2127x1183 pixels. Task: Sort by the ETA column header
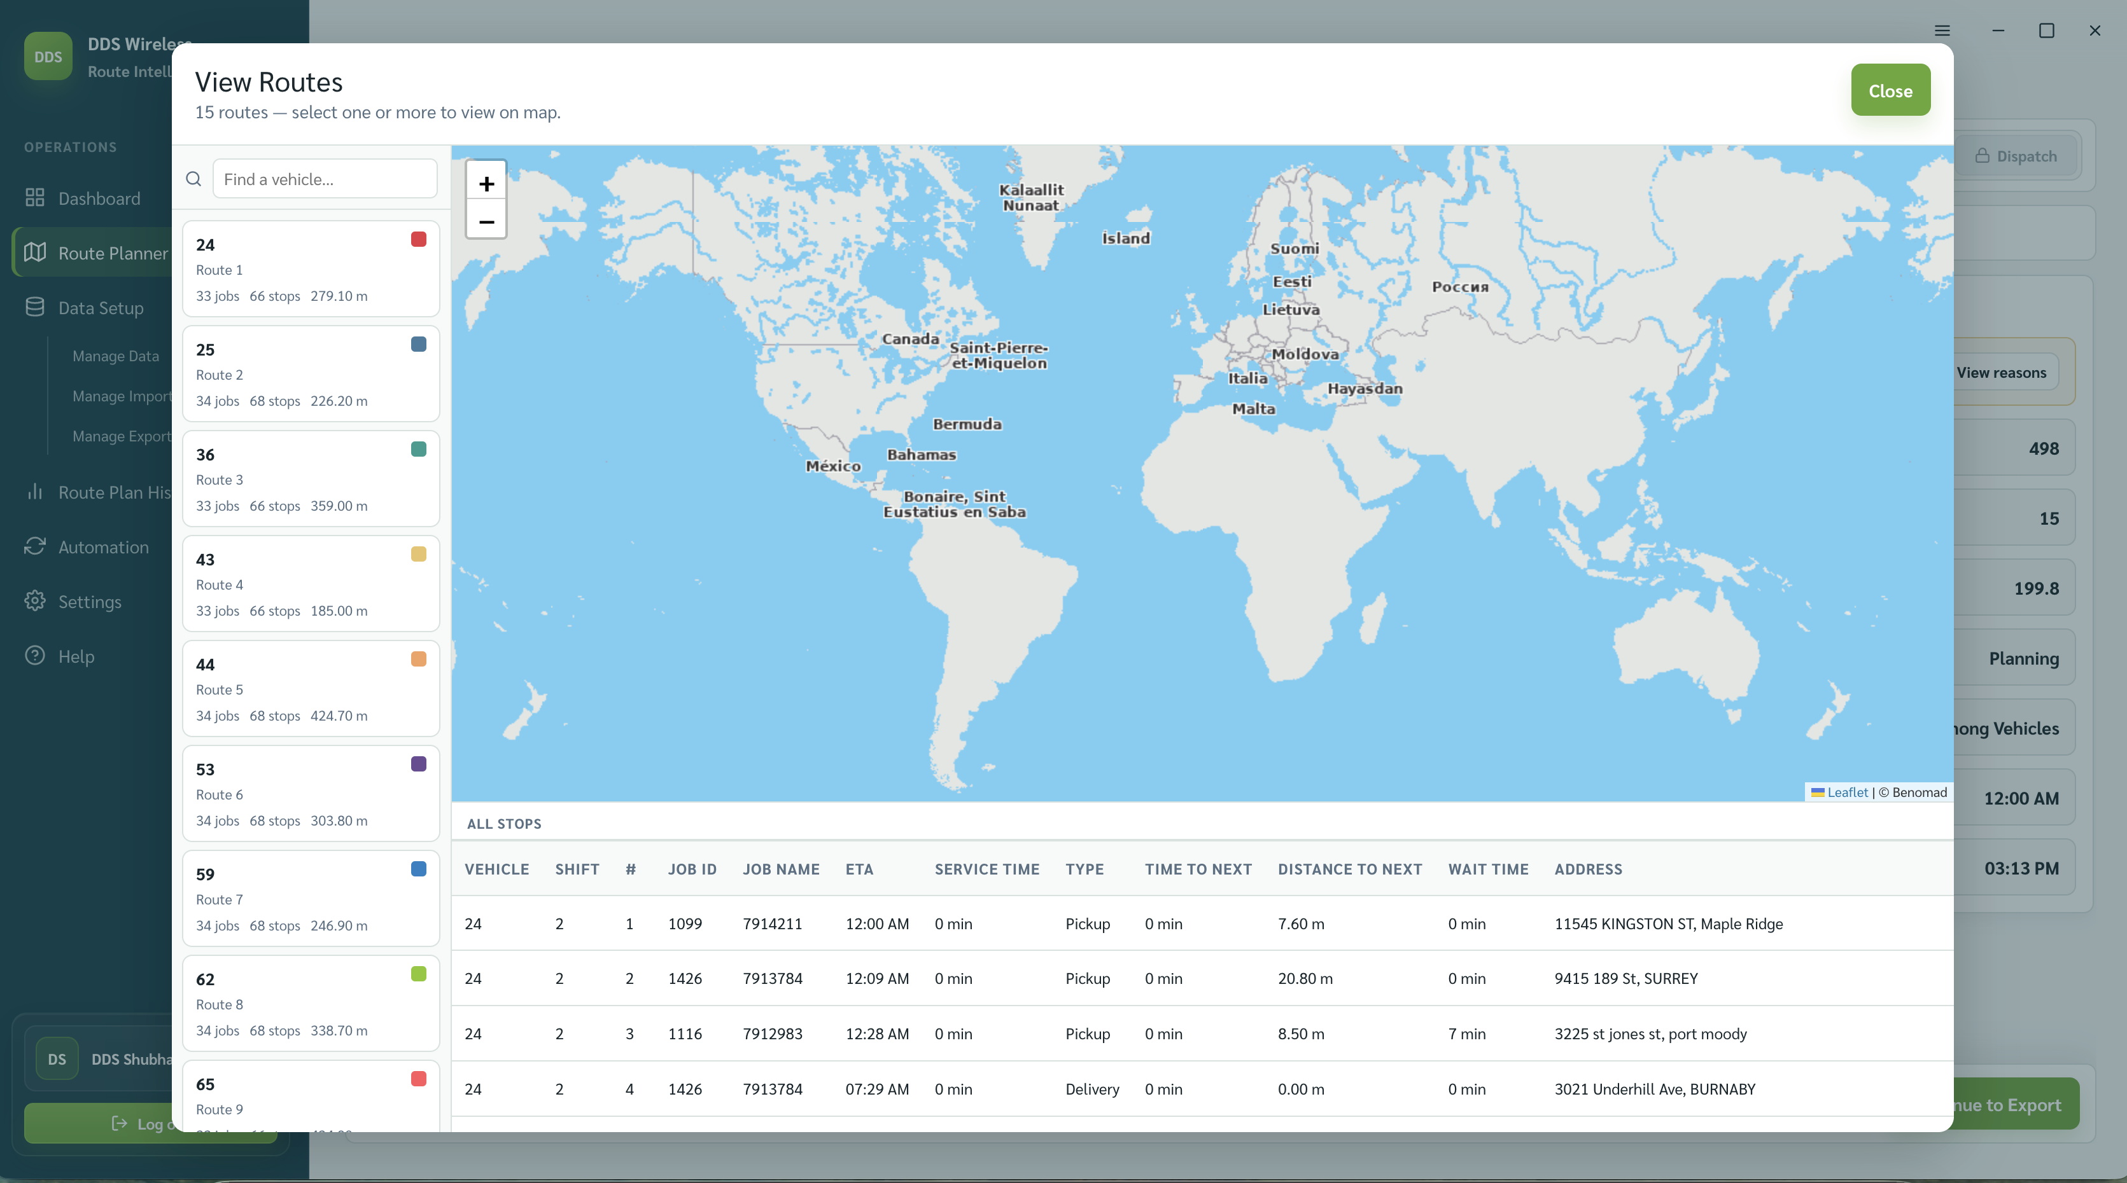point(859,869)
